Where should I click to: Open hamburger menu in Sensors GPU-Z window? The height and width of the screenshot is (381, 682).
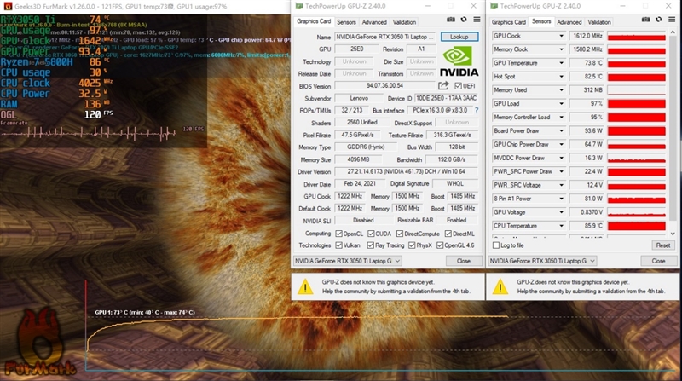pyautogui.click(x=672, y=20)
